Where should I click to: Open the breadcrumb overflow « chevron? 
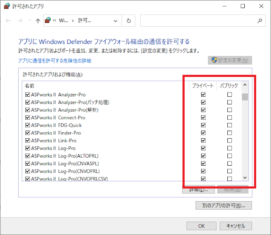pos(55,21)
